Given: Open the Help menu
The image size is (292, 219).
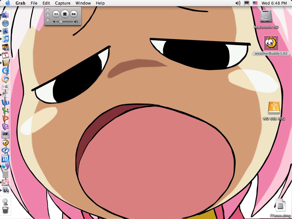Looking at the screenshot, I should 100,3.
